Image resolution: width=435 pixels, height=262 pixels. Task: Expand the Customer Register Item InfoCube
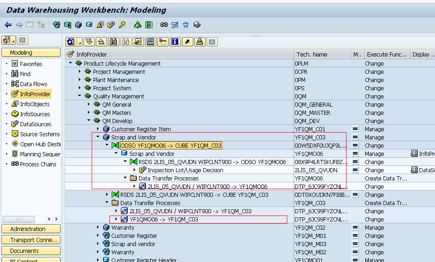[98, 129]
